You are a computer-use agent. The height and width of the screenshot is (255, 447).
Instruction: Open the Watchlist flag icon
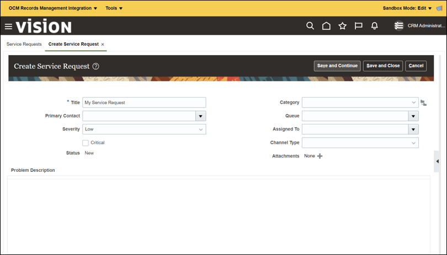click(x=358, y=26)
